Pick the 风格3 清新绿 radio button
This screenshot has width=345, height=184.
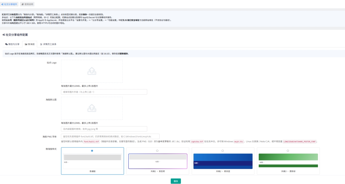tap(288, 151)
